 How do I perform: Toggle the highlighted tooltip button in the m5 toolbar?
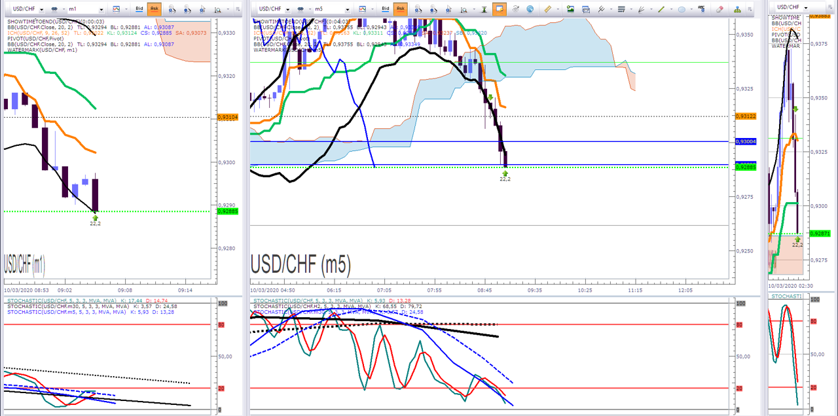point(500,9)
